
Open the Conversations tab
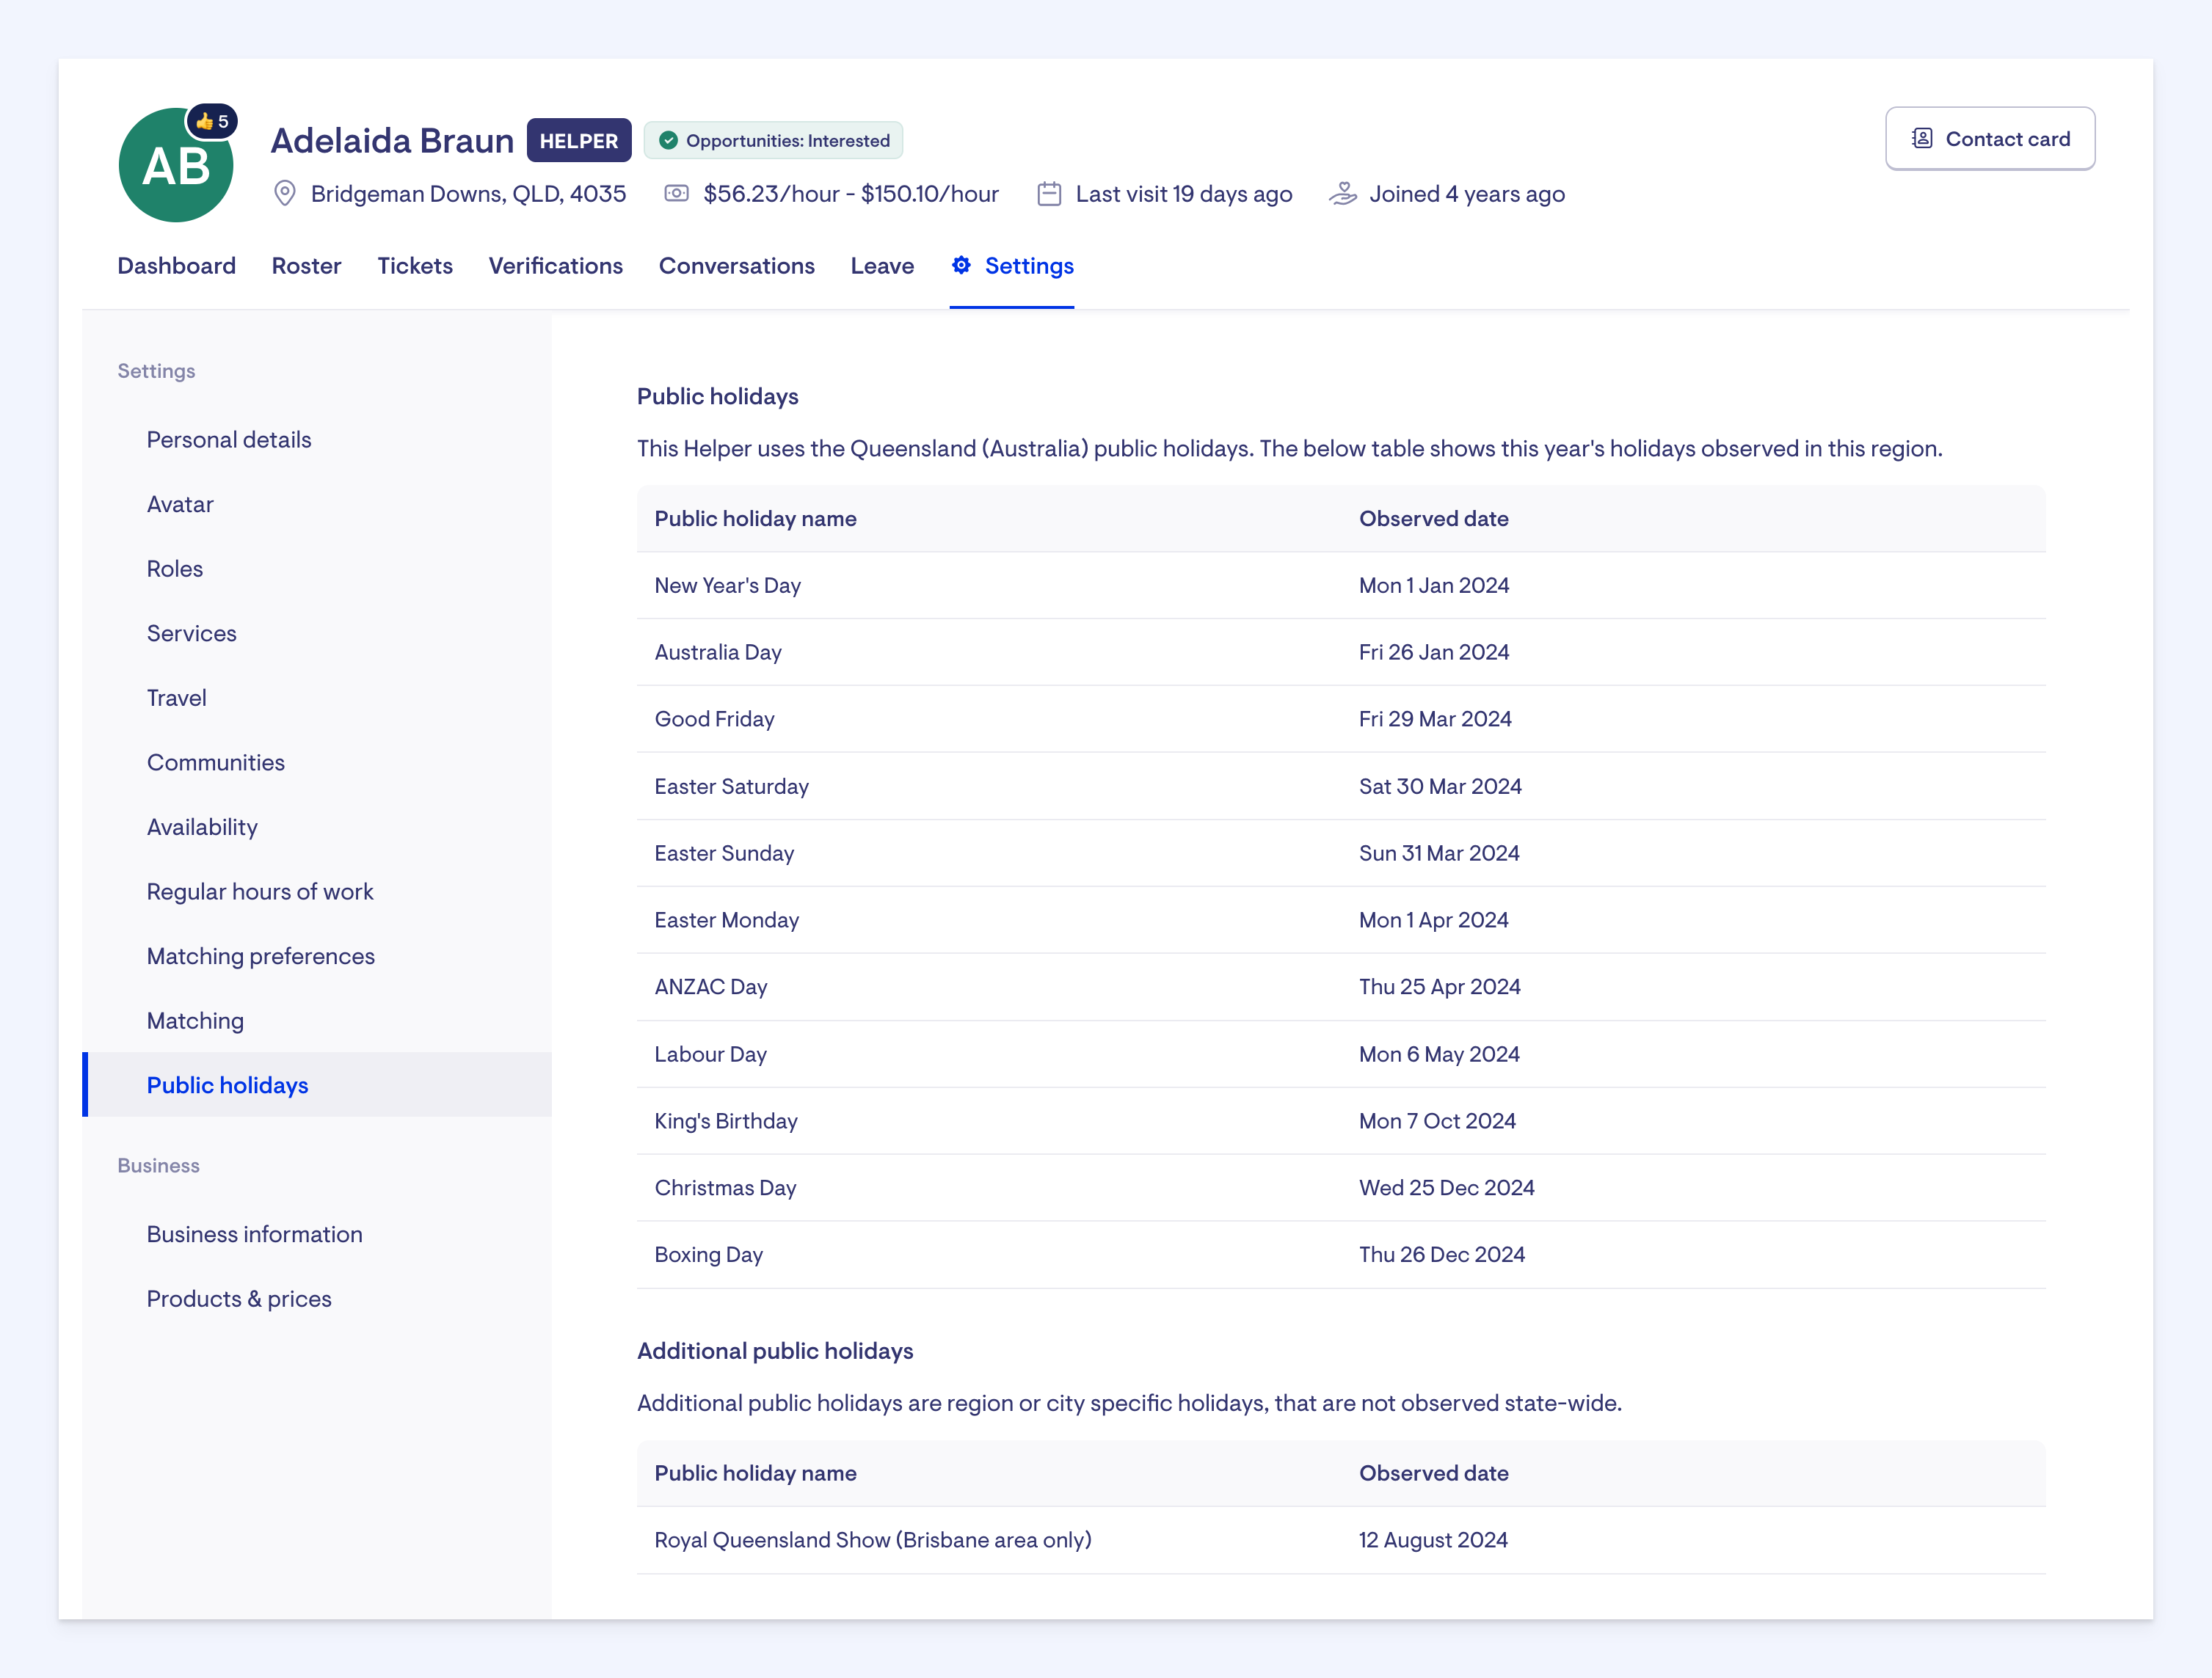736,266
